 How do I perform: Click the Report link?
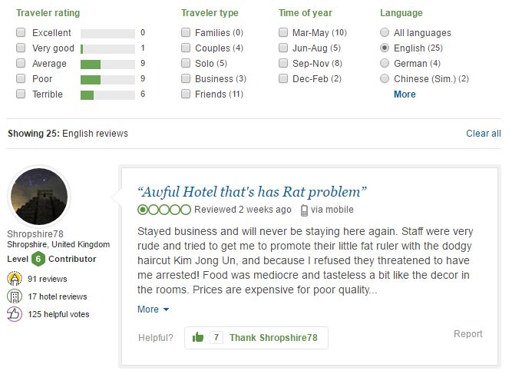pyautogui.click(x=467, y=334)
